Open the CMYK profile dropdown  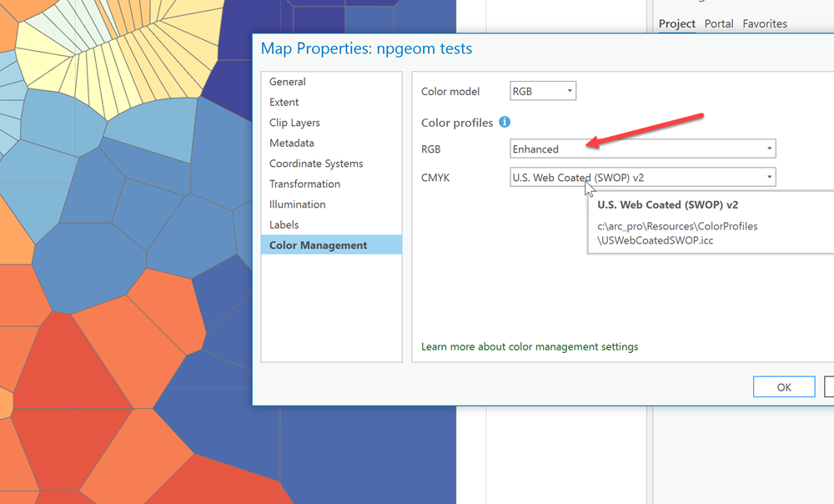coord(642,177)
